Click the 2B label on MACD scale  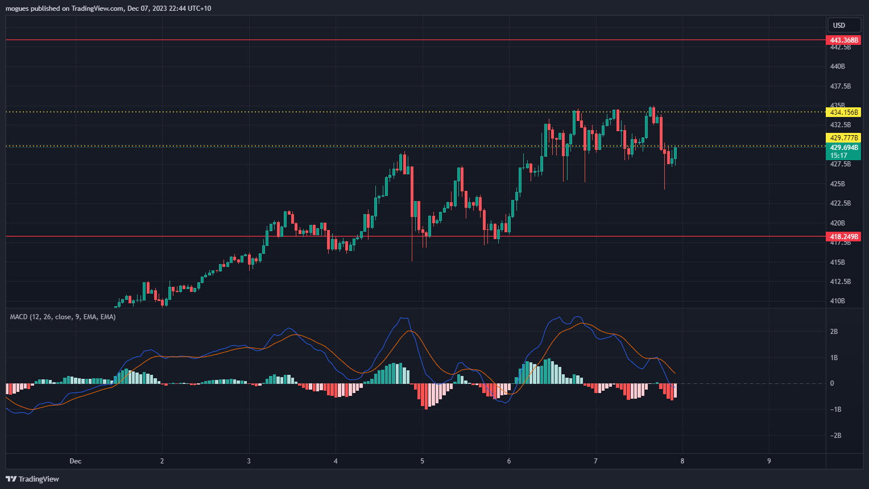click(x=834, y=332)
